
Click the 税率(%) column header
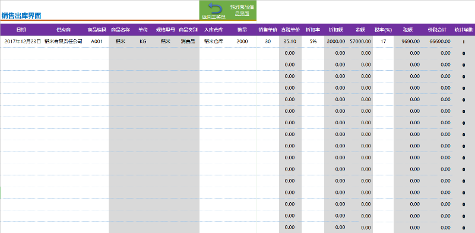(383, 30)
